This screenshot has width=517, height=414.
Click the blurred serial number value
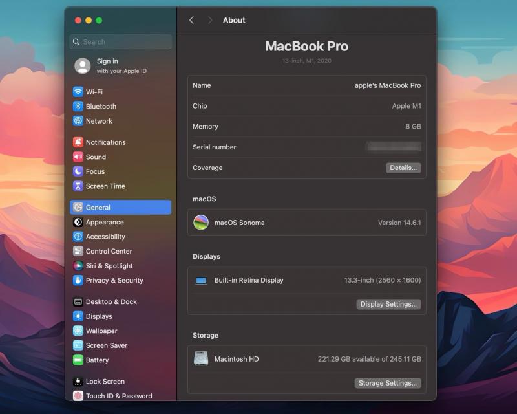(394, 147)
